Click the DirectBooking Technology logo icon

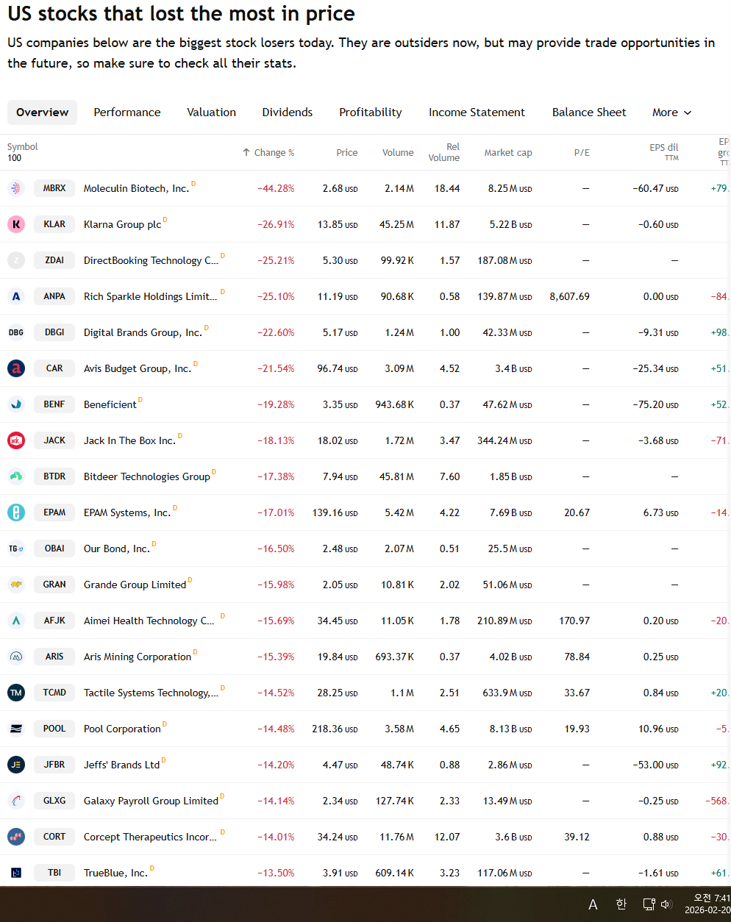[x=16, y=260]
